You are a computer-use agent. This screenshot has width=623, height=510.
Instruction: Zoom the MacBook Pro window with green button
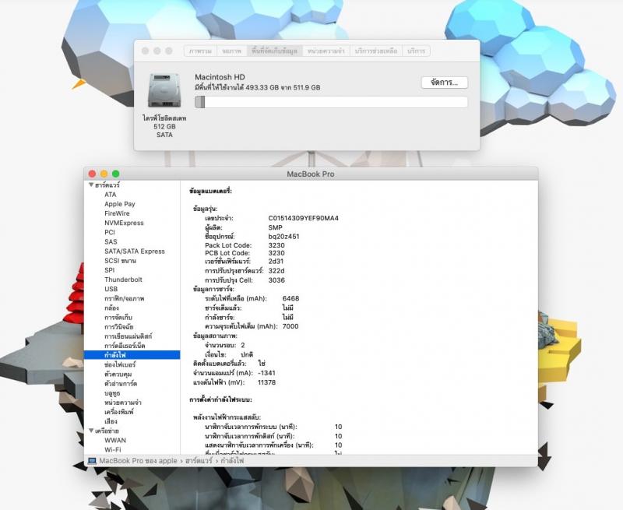click(x=115, y=174)
